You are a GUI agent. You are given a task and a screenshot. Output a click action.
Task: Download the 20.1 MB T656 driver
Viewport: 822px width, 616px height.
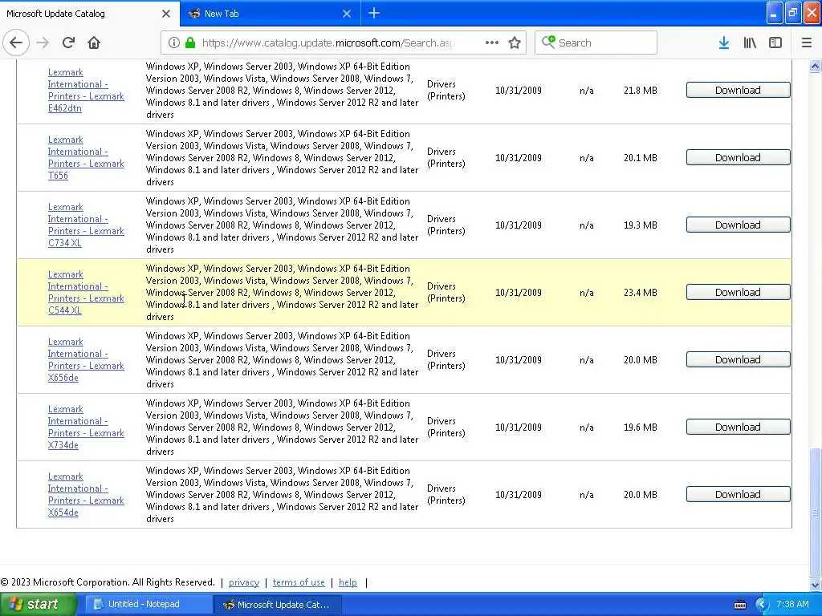738,158
